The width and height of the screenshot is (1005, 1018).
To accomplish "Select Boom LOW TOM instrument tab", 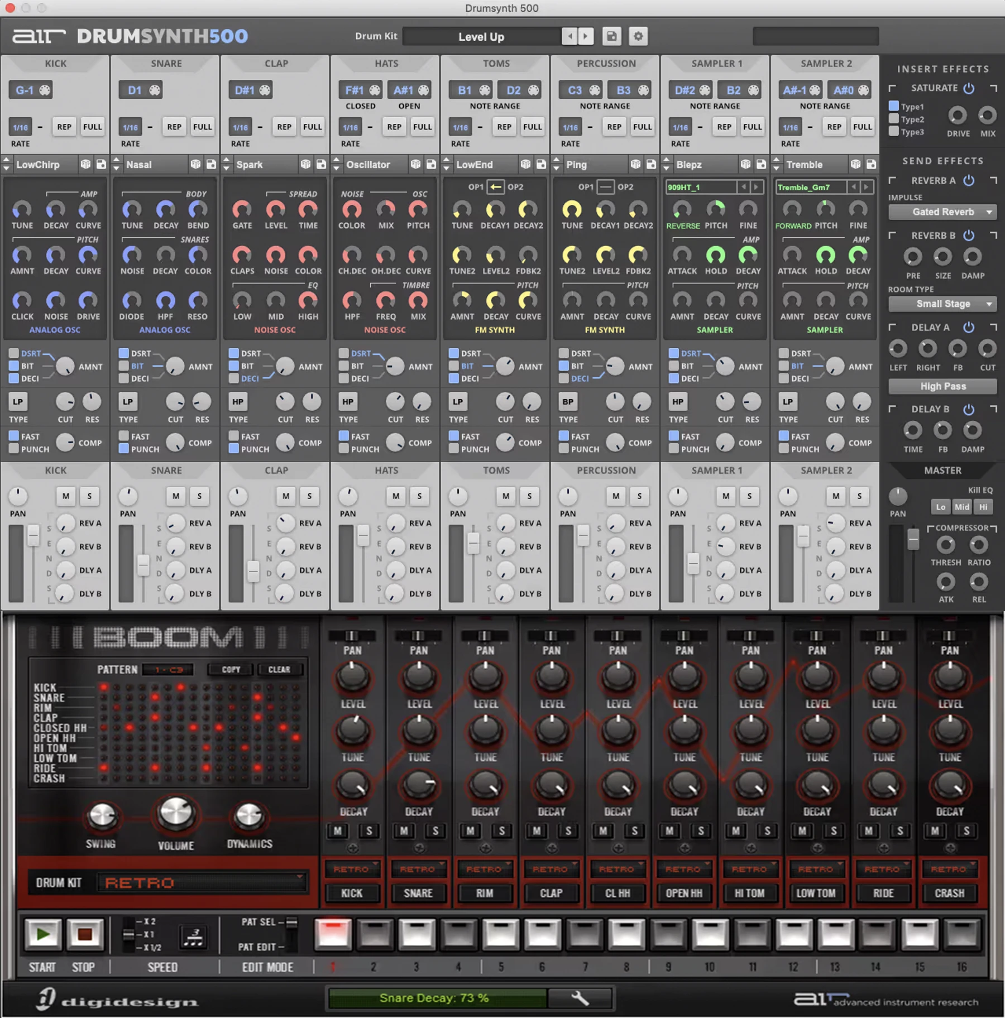I will 816,893.
